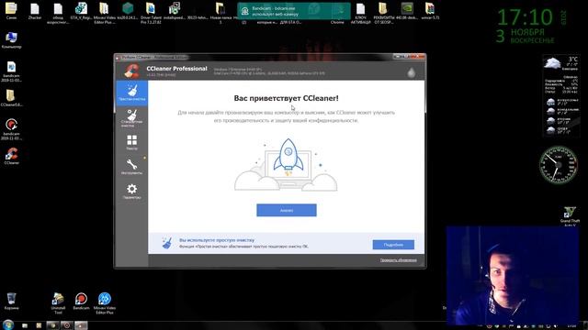The image size is (588, 330).
Task: Open the Корзина recycle bin icon
Action: click(x=11, y=302)
